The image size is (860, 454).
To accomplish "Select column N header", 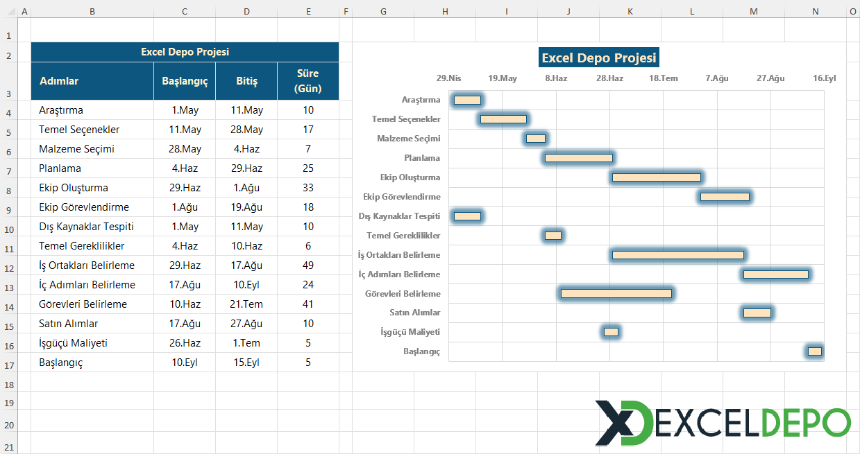I will pyautogui.click(x=816, y=11).
